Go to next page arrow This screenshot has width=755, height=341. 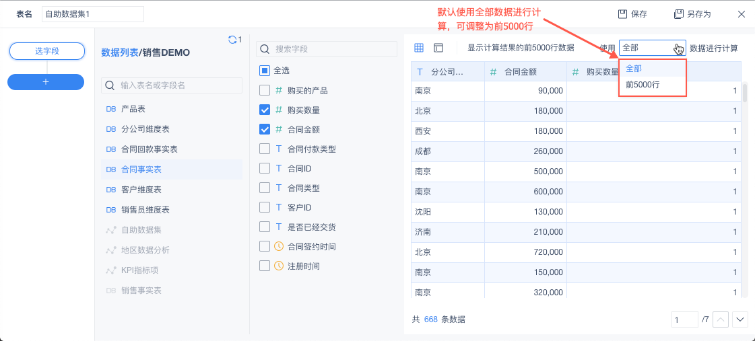click(740, 319)
